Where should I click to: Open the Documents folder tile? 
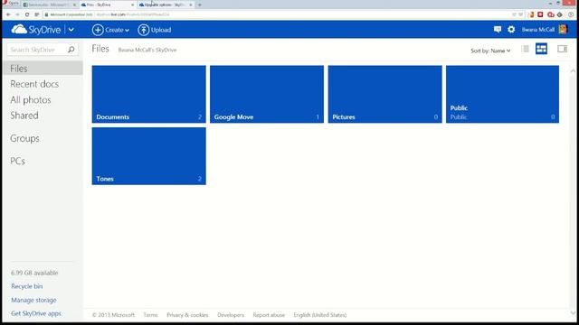[x=148, y=94]
